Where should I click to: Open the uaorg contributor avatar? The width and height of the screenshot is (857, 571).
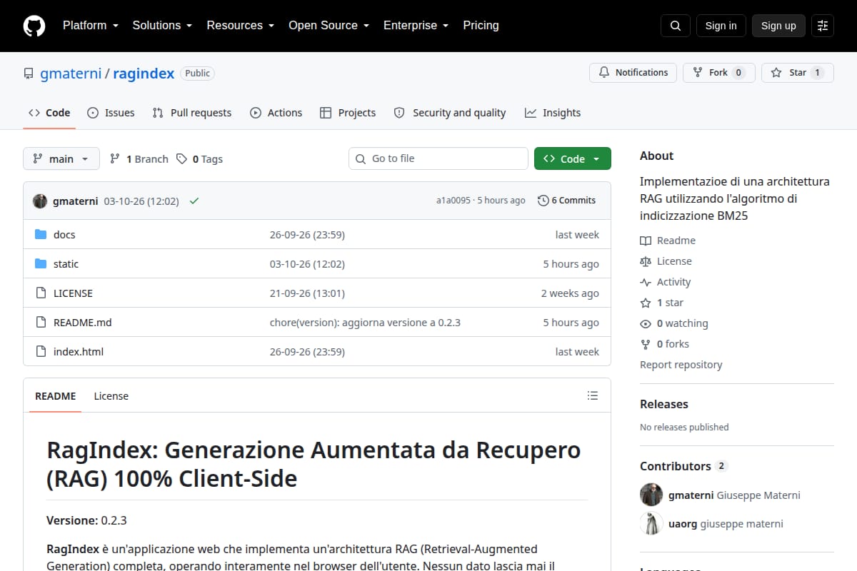(x=651, y=524)
